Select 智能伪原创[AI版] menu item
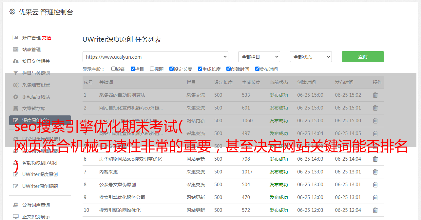421x220 pixels. coord(40,163)
